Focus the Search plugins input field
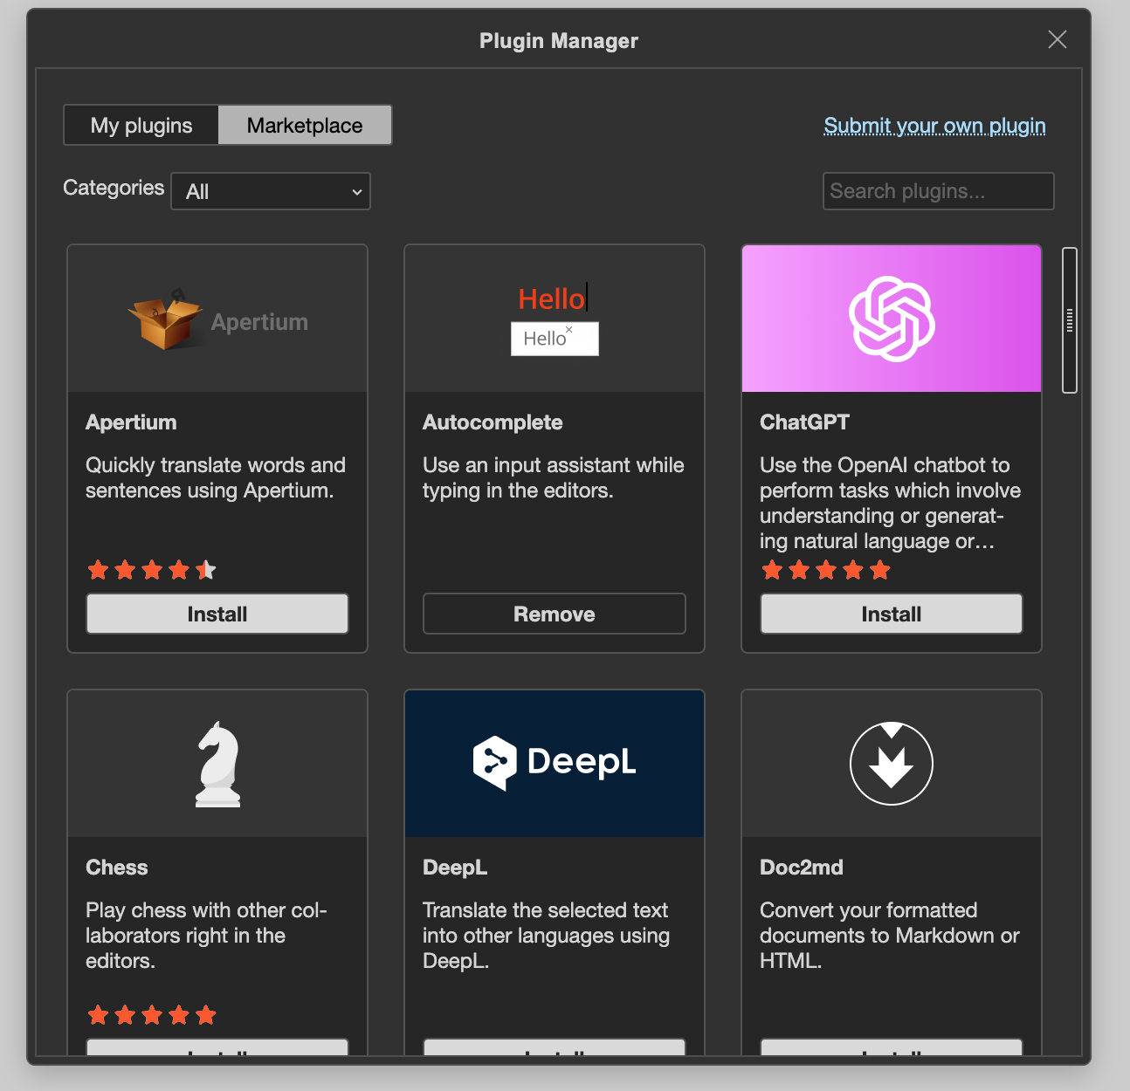The width and height of the screenshot is (1130, 1091). click(938, 191)
